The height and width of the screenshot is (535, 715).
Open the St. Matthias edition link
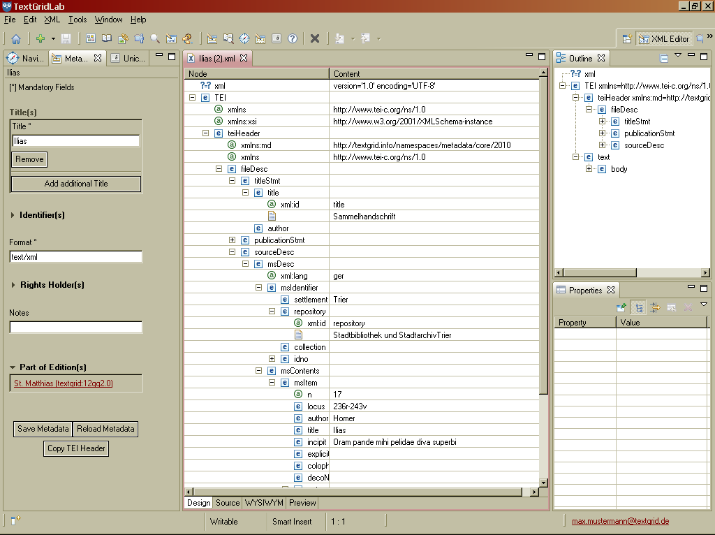tap(64, 383)
